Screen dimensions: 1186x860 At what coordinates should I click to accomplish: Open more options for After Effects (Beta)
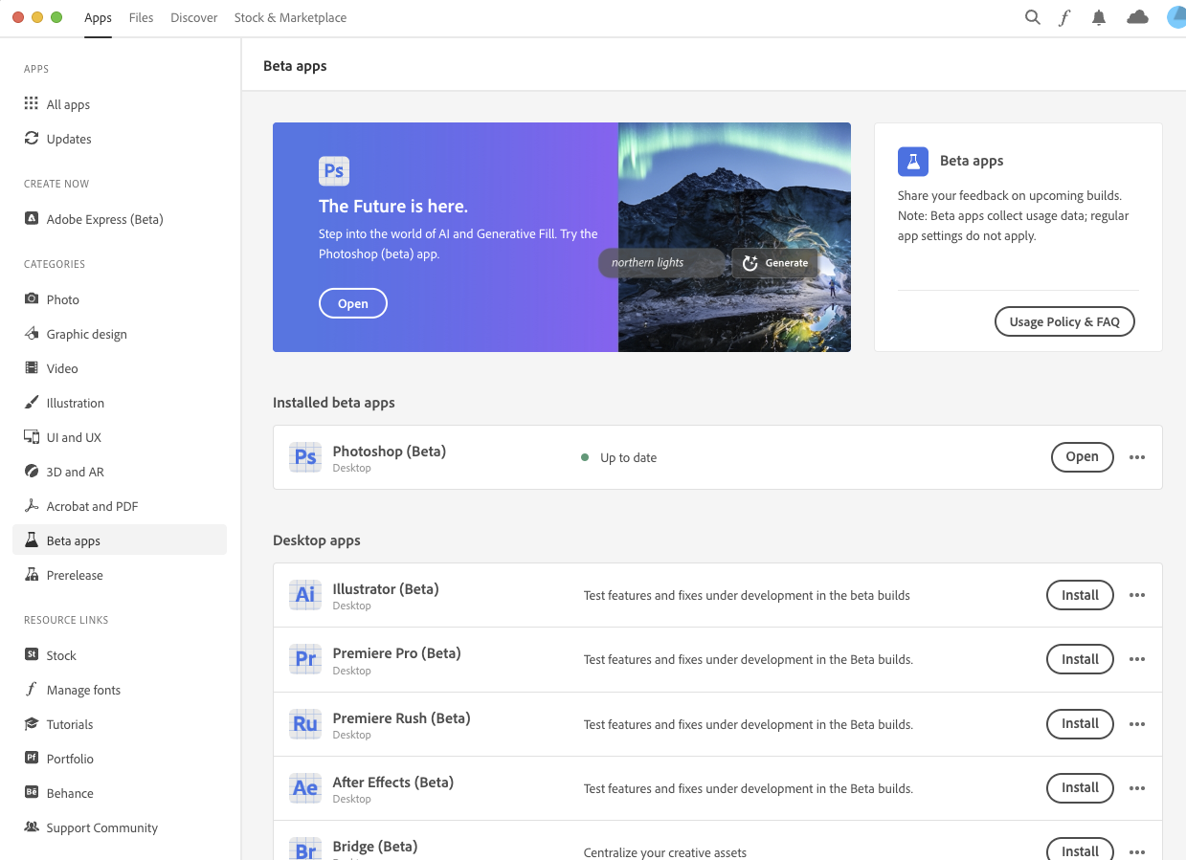click(x=1137, y=787)
